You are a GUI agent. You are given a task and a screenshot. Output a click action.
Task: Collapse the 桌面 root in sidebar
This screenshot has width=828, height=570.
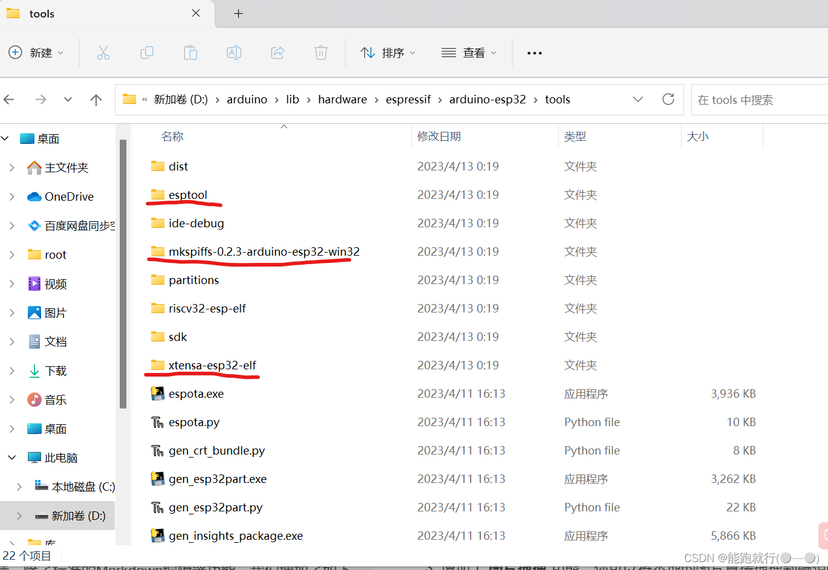[5, 138]
